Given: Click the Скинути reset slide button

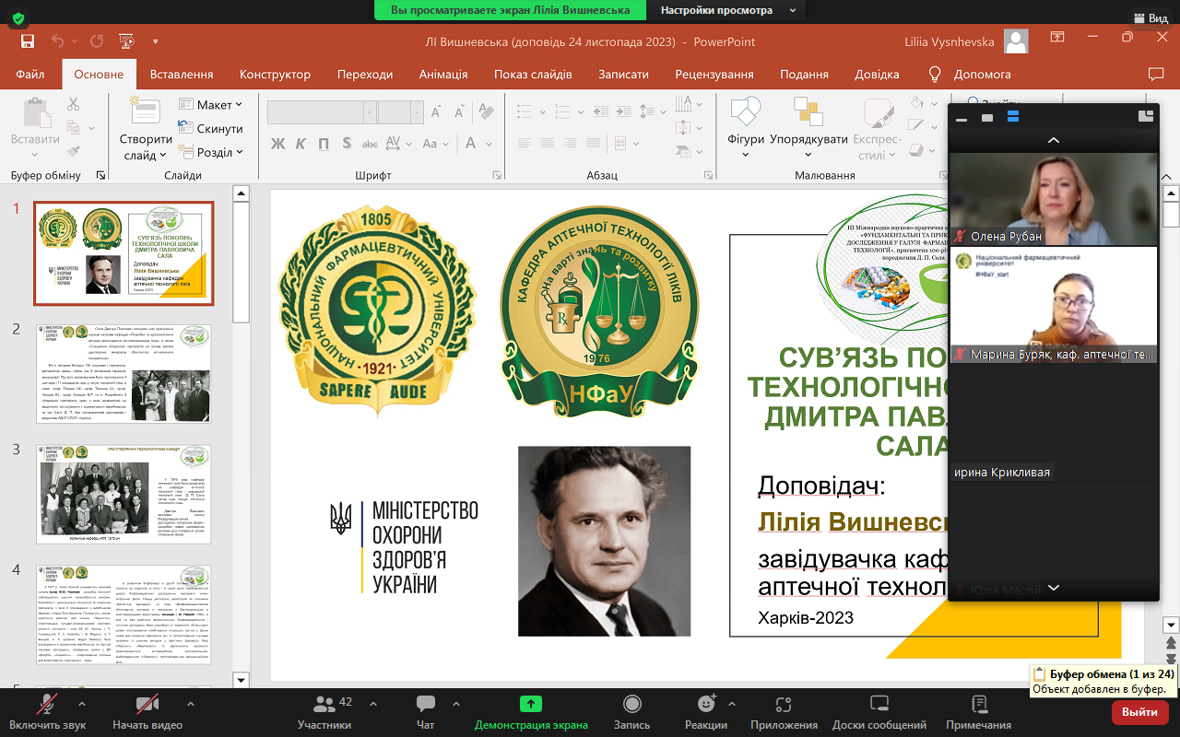Looking at the screenshot, I should 211,129.
